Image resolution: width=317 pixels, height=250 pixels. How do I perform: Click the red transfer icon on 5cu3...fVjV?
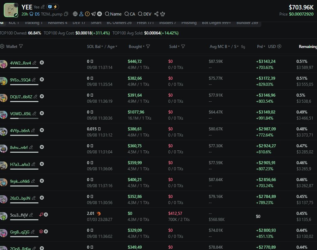coord(41,215)
